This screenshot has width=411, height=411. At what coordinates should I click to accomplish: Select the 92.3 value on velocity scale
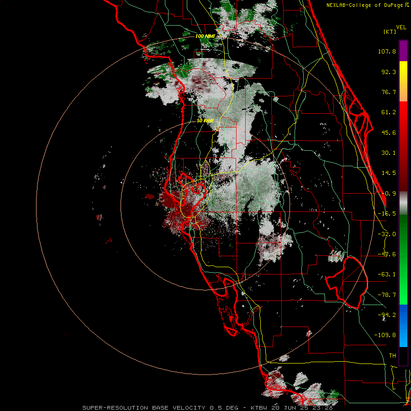[x=389, y=72]
